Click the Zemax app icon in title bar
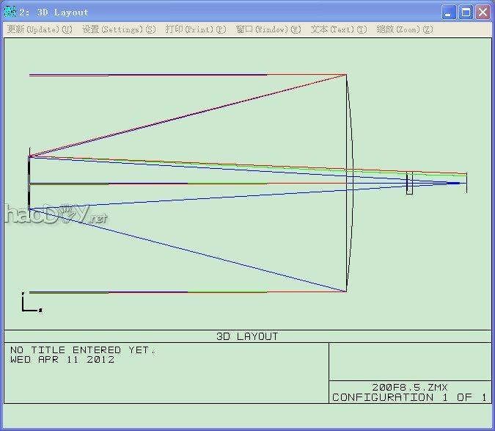495x431 pixels. tap(10, 12)
